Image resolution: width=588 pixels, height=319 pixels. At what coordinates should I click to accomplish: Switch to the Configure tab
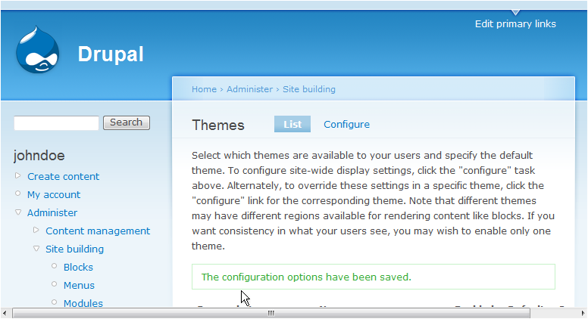coord(346,125)
